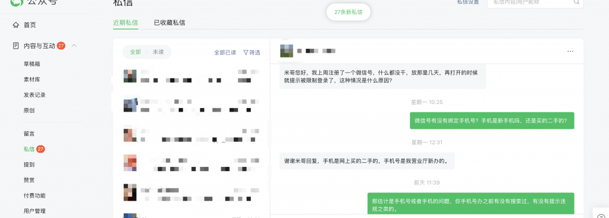
Task: Focus the 私信内容/用户昵称 search field
Action: pos(535,2)
